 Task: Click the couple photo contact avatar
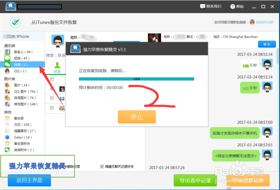pos(154,38)
